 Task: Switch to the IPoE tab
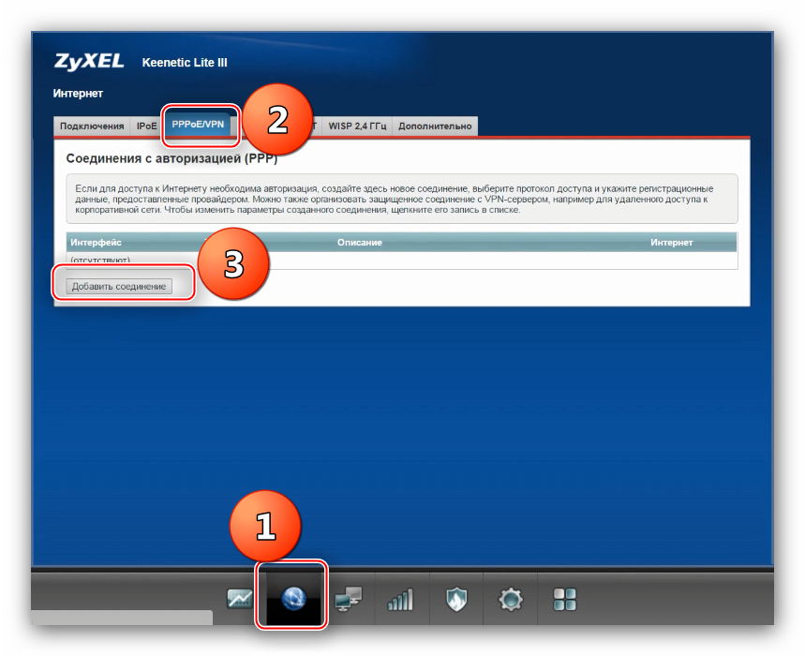click(x=146, y=127)
